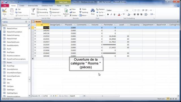Save the current record
Screen dimensions: 181x102
pos(73,12)
